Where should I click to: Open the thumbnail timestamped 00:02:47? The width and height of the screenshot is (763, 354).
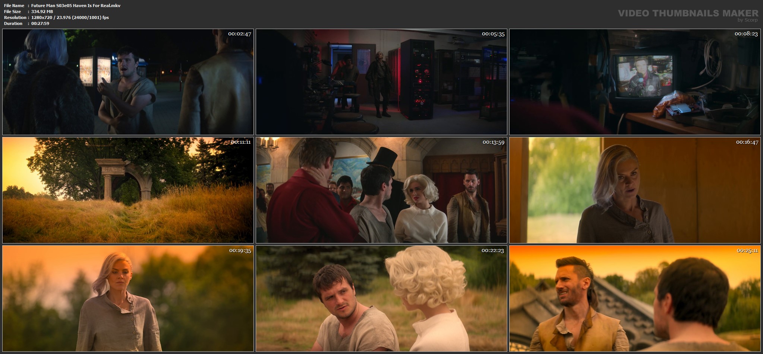click(x=128, y=82)
